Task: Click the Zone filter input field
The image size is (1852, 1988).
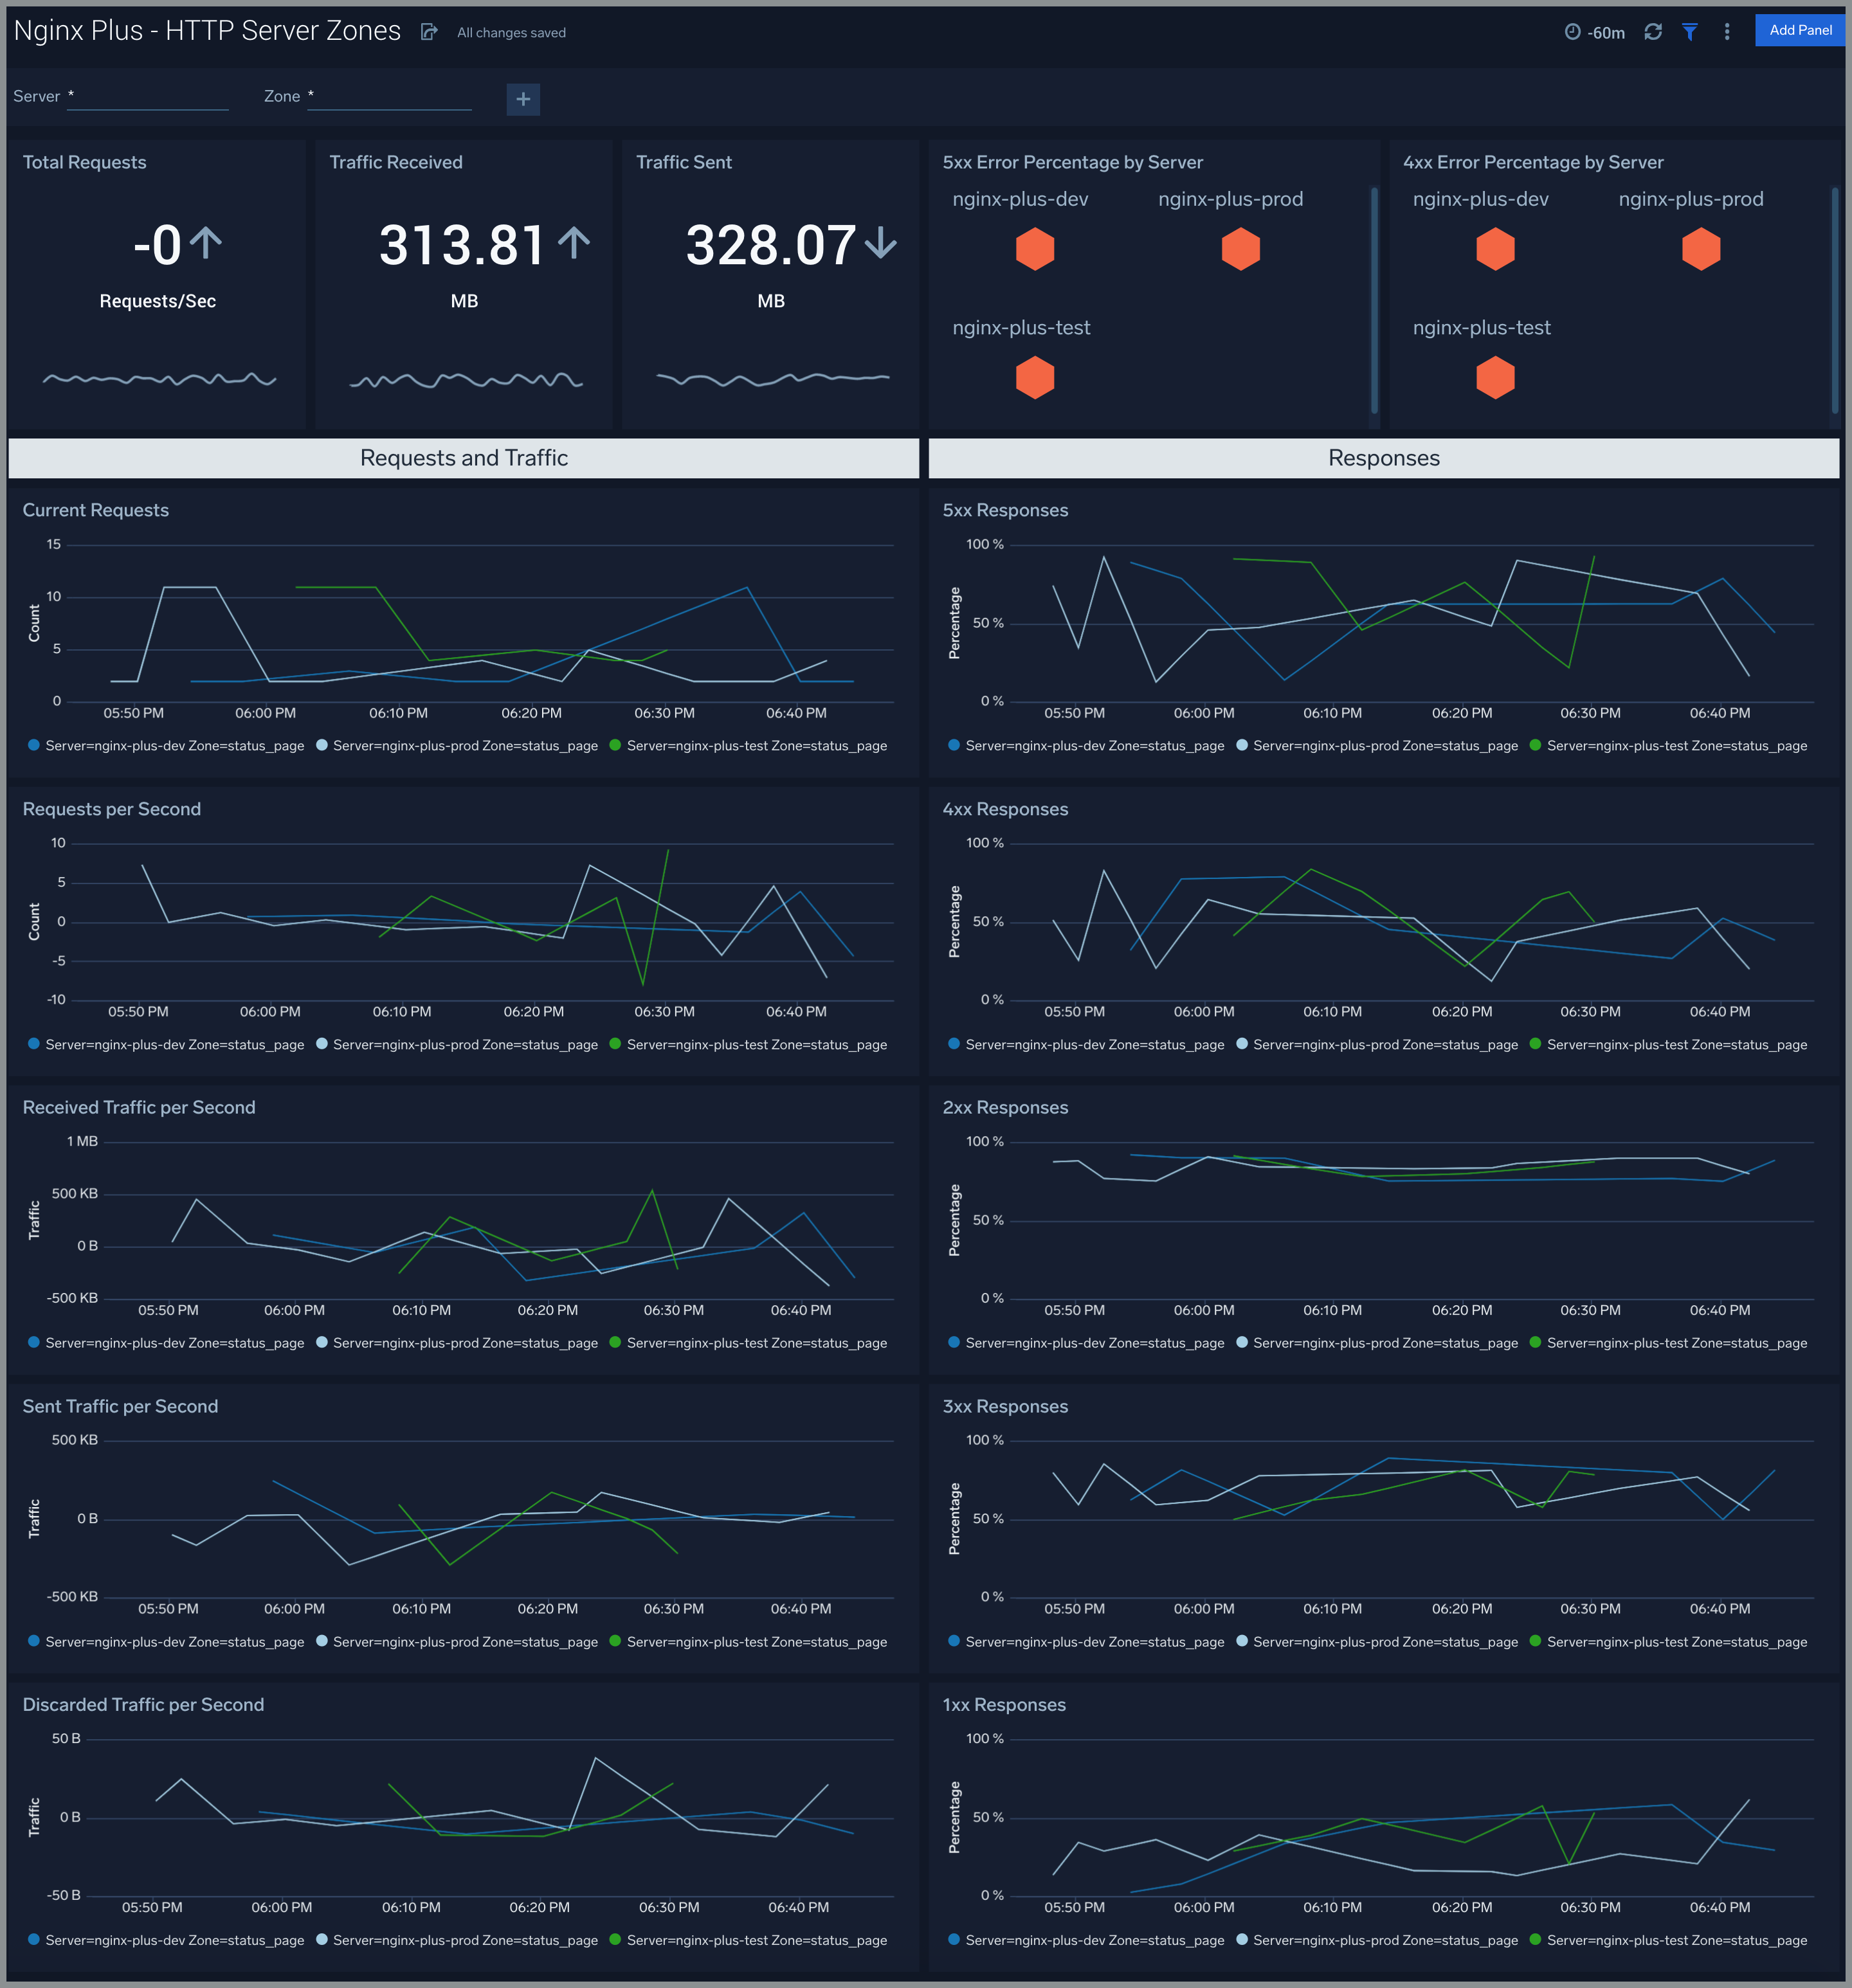Action: [x=389, y=97]
